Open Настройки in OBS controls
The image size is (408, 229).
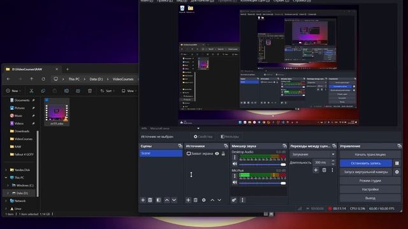pos(370,190)
